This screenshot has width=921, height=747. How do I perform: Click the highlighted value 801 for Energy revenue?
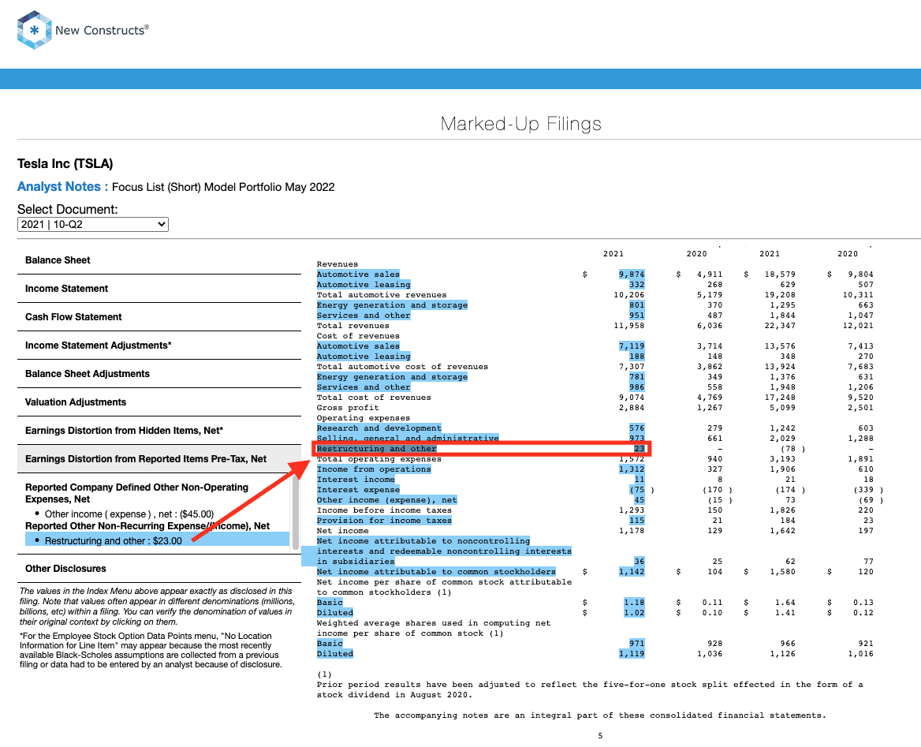point(636,305)
